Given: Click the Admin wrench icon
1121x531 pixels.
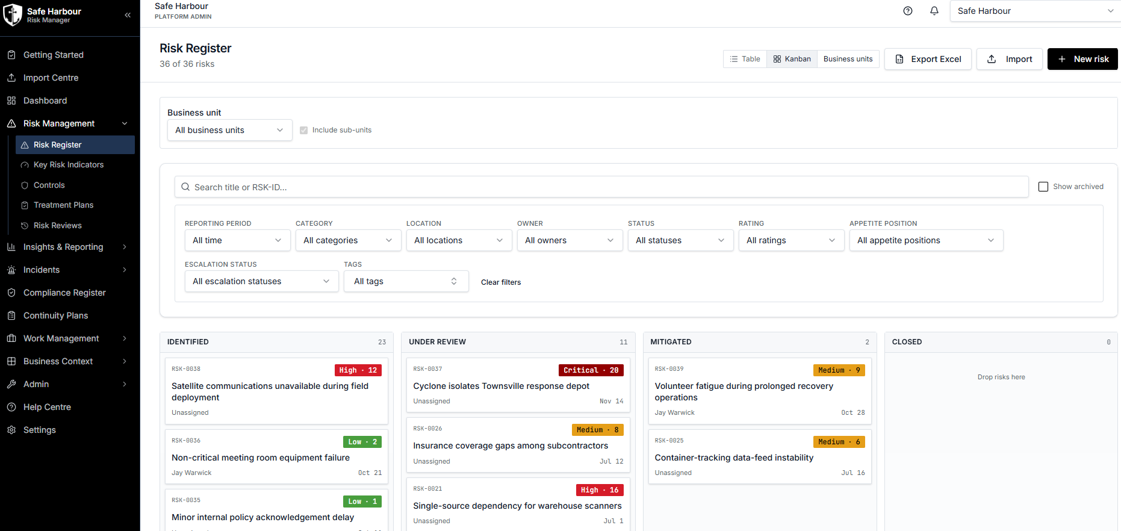Looking at the screenshot, I should pos(11,384).
